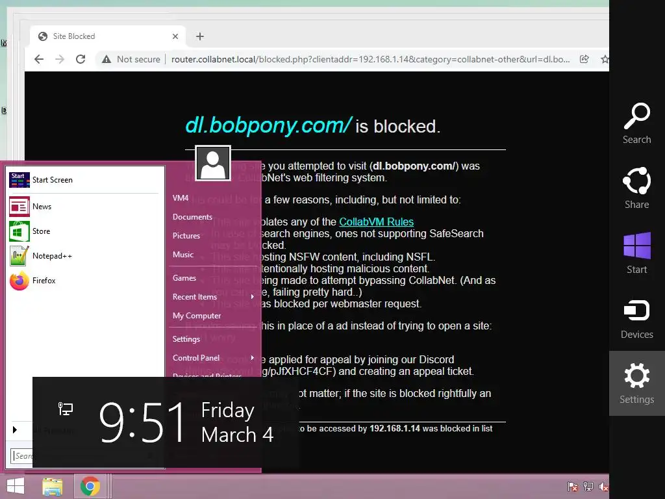Screen dimensions: 665x499
Task: Expand the Recent Items submenu arrow
Action: coord(253,296)
